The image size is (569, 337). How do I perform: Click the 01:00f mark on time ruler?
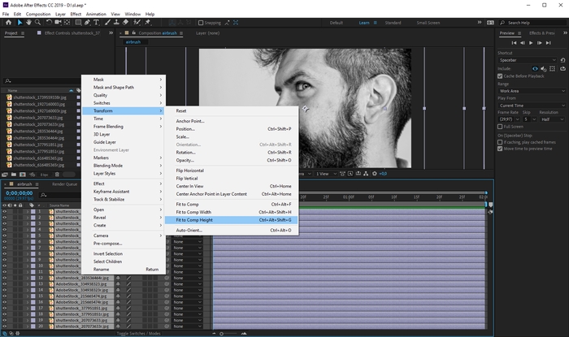coord(349,197)
